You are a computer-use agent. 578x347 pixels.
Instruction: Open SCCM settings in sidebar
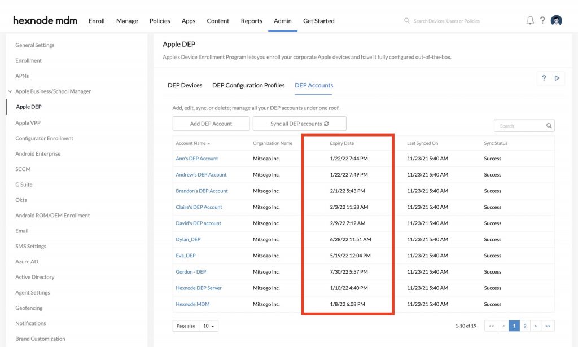click(x=23, y=169)
